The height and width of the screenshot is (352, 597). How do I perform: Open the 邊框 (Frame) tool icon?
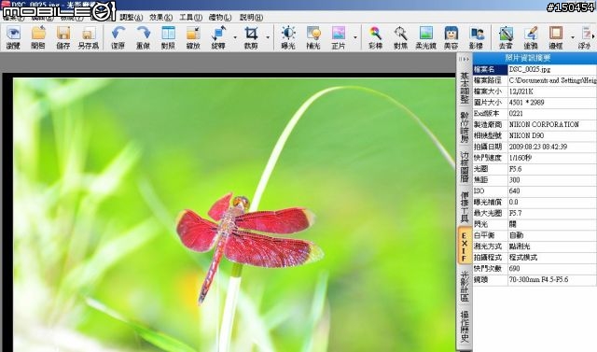coord(556,37)
